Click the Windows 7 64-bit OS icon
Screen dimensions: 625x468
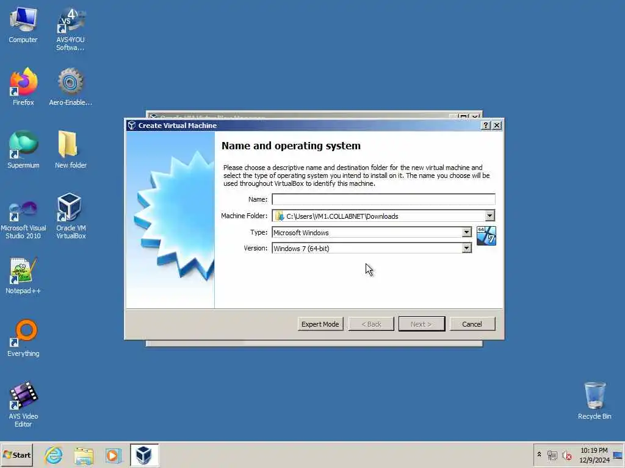(x=486, y=236)
